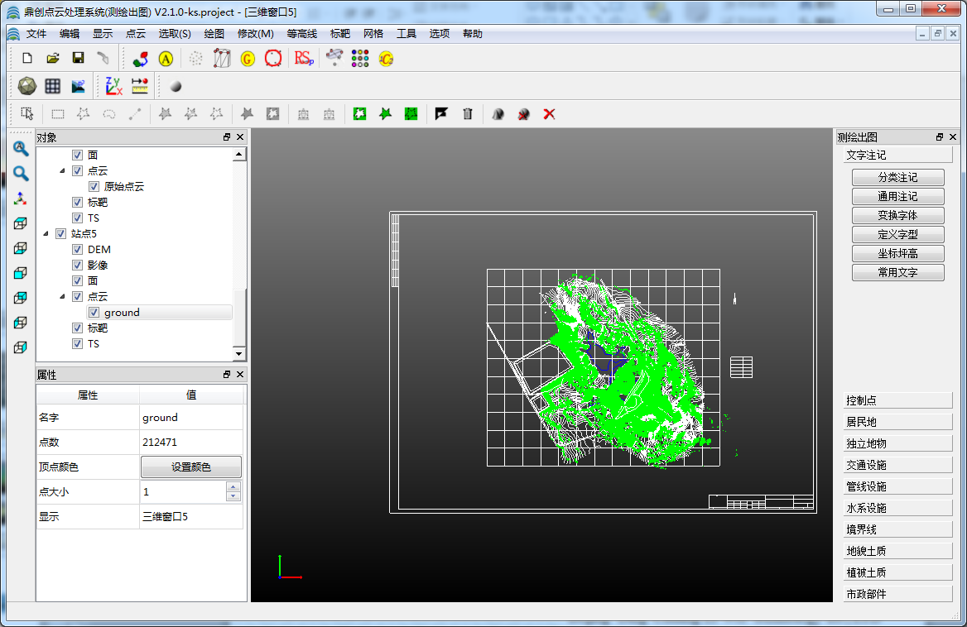Click the Save floppy disk icon
The width and height of the screenshot is (967, 627).
78,58
